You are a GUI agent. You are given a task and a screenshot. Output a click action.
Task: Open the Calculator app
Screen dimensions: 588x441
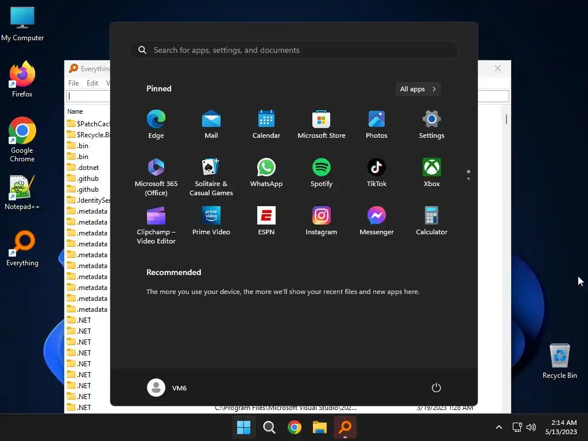tap(432, 221)
